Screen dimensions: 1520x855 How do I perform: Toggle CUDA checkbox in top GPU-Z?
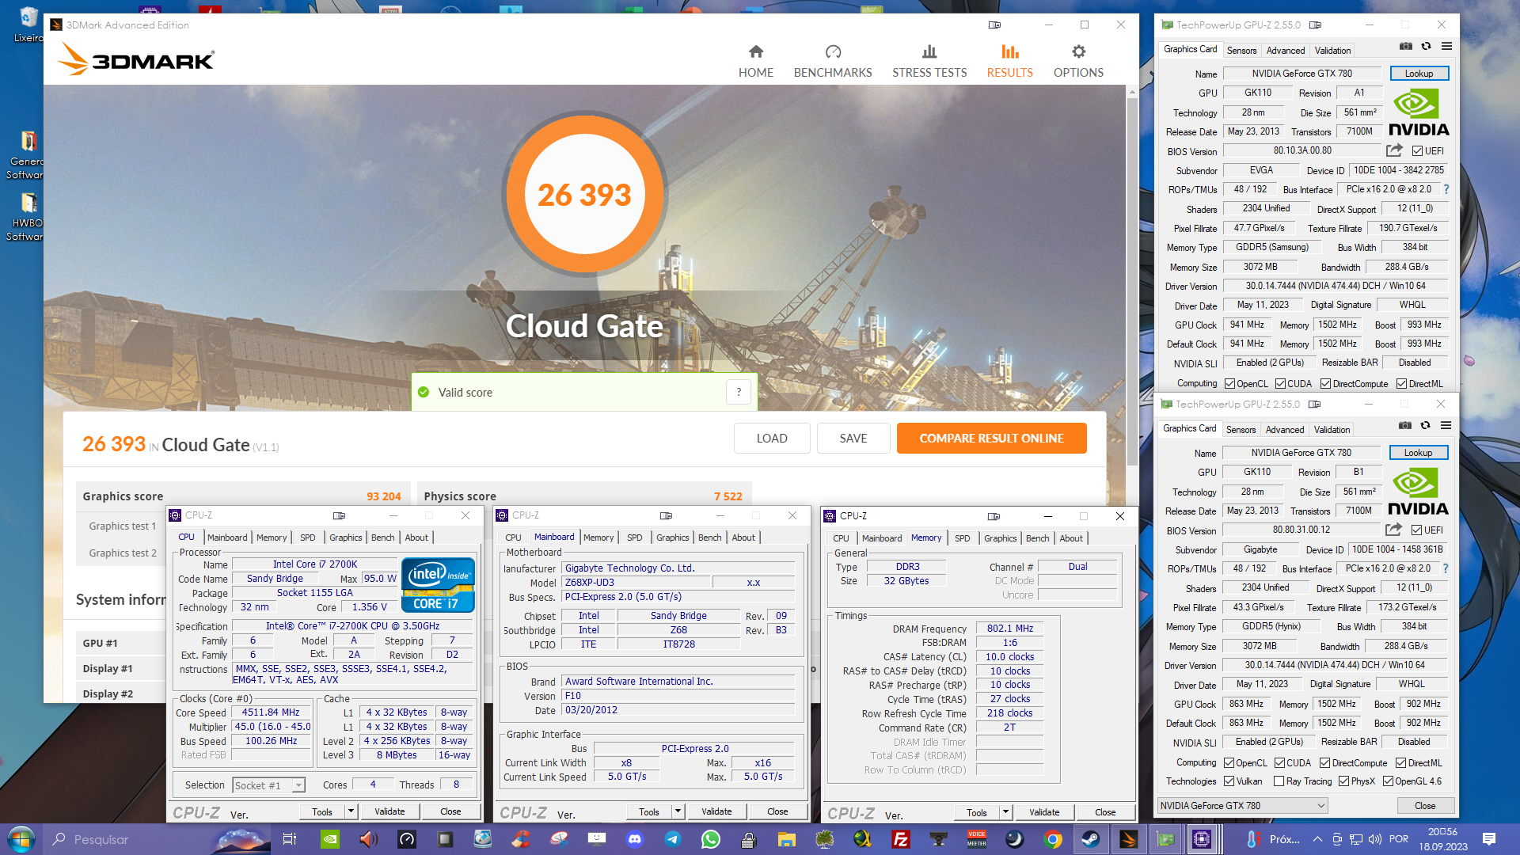1280,384
